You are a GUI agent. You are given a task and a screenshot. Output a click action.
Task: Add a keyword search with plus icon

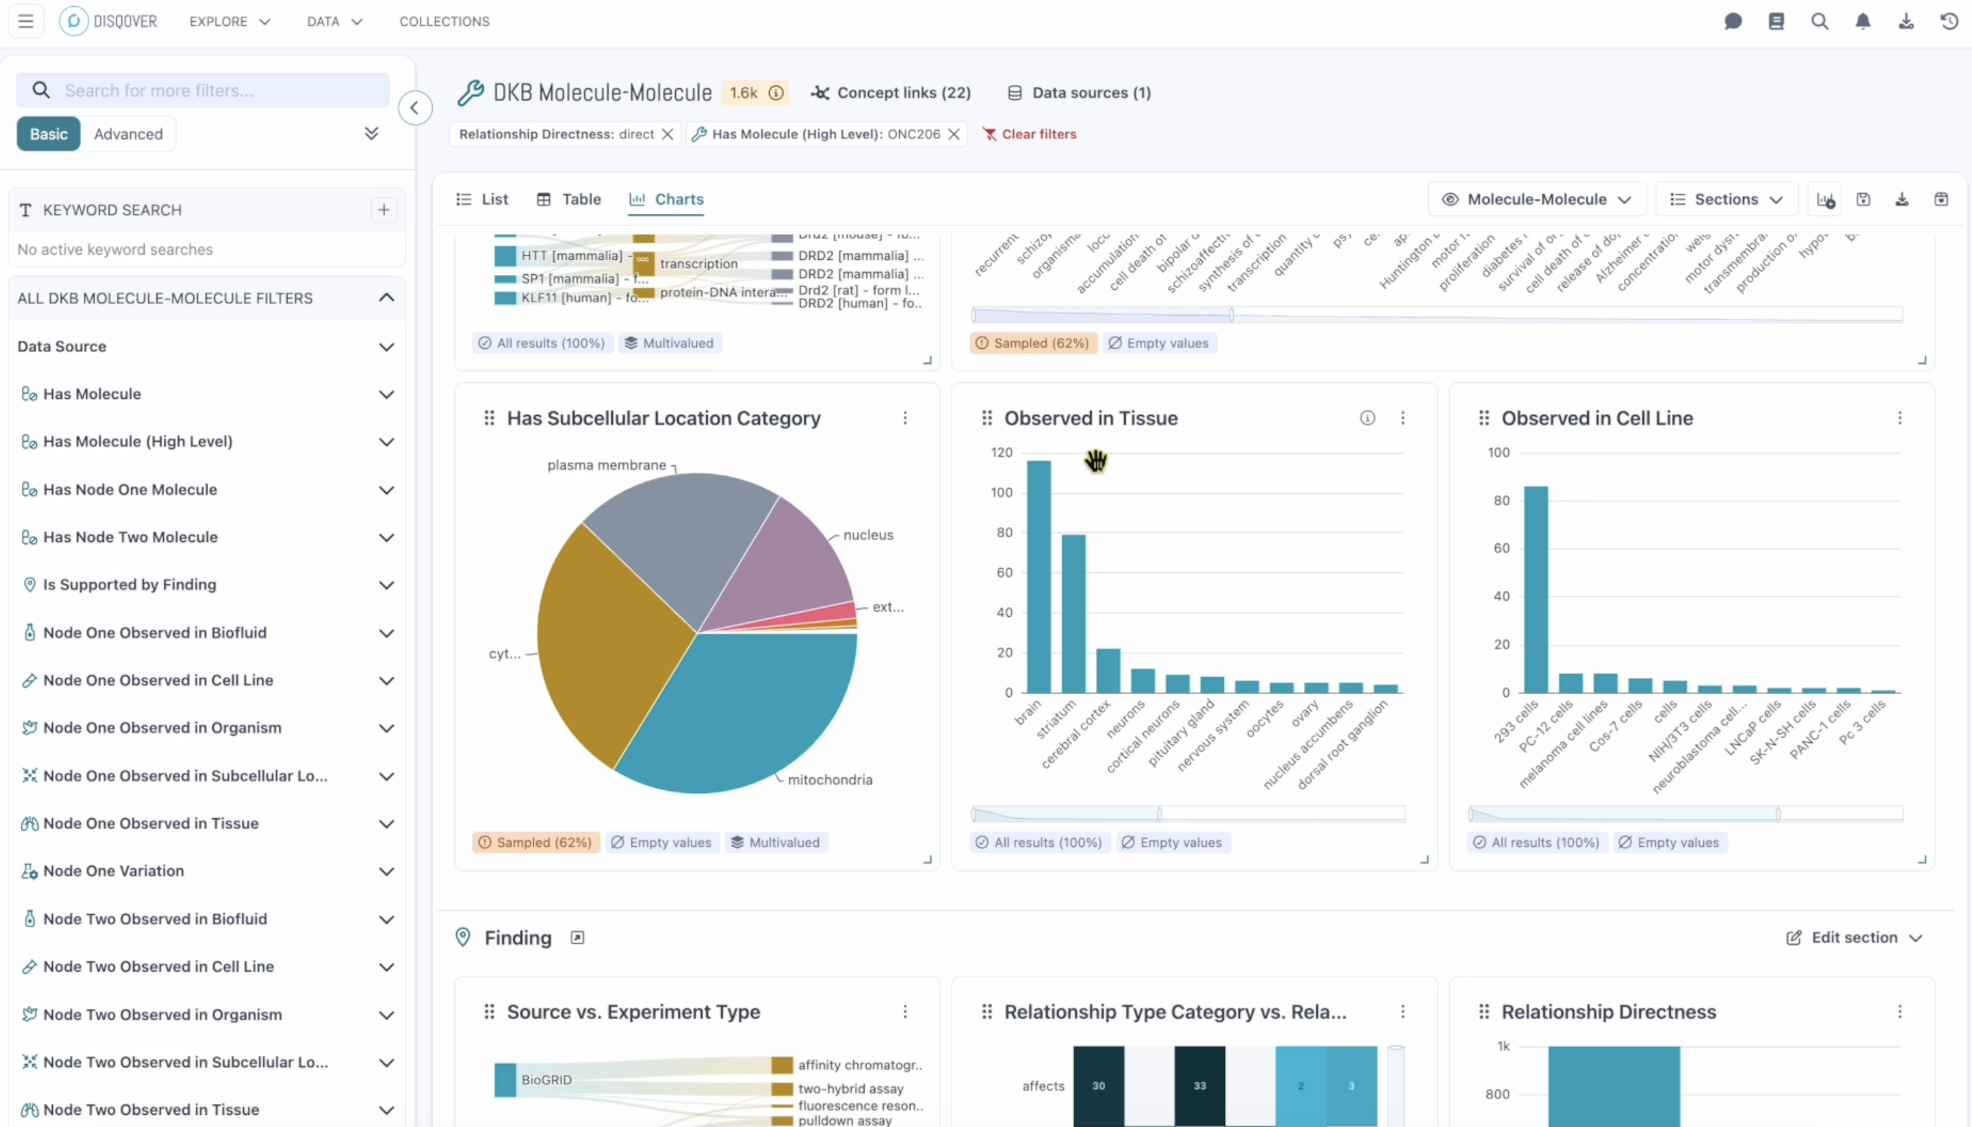384,210
